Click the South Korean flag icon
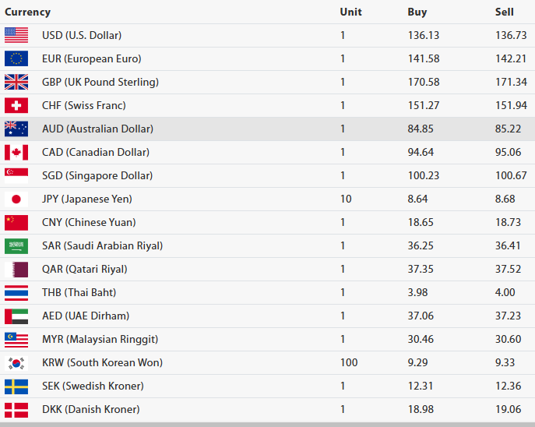Screen dimensions: 535x427 [x=16, y=362]
